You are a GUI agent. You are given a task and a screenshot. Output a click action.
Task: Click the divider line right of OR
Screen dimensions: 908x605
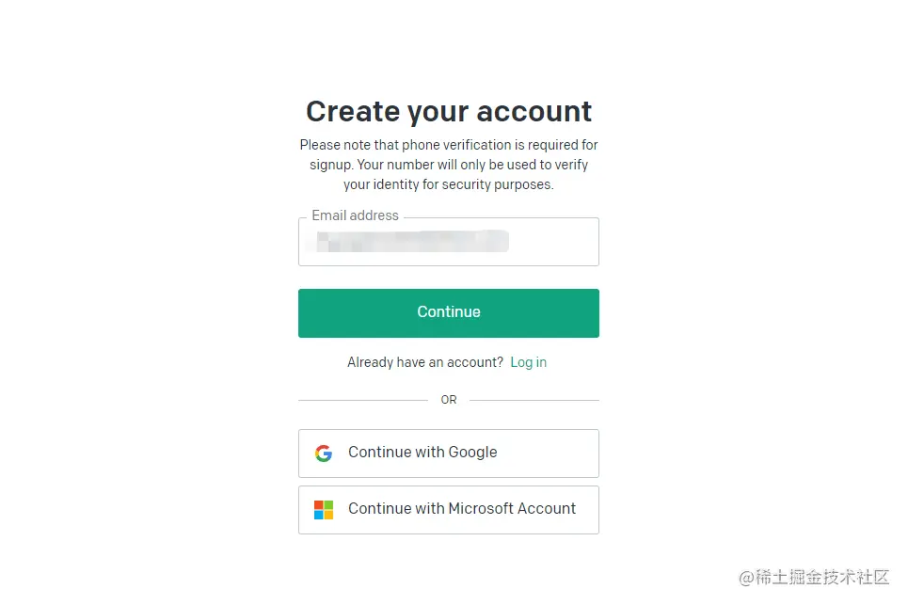(534, 400)
